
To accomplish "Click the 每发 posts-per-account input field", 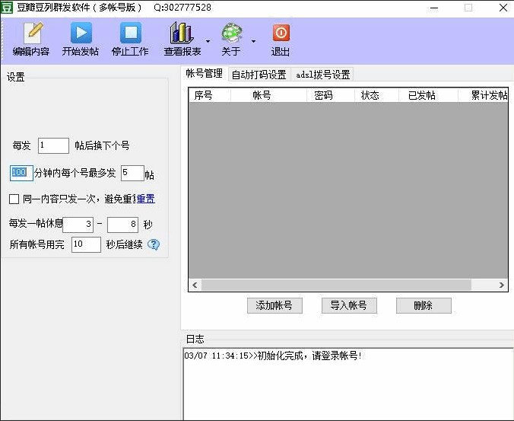I will pos(53,145).
